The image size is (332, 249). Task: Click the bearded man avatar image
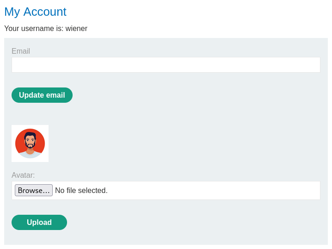[30, 143]
